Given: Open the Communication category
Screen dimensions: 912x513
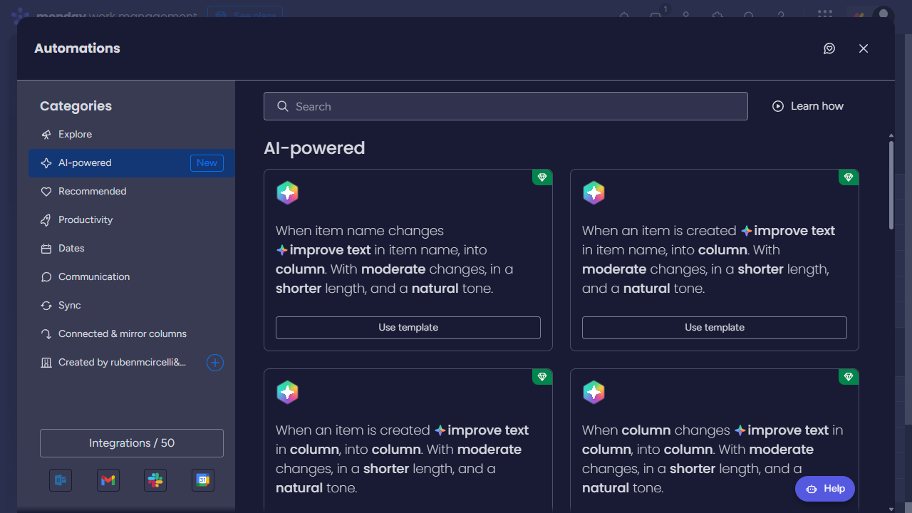Looking at the screenshot, I should pos(94,277).
